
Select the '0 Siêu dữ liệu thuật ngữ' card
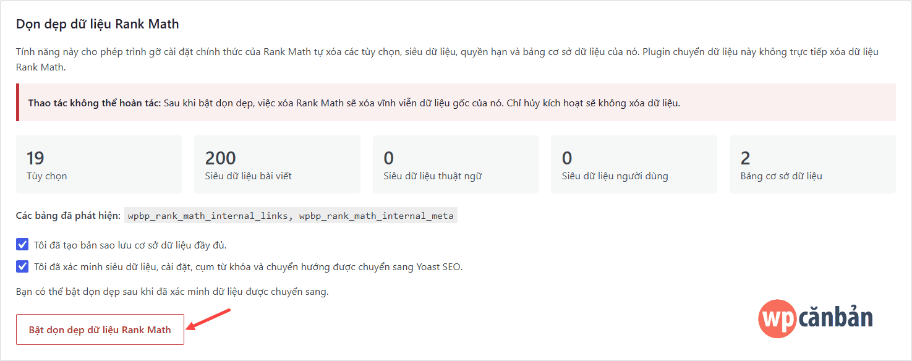[x=456, y=164]
